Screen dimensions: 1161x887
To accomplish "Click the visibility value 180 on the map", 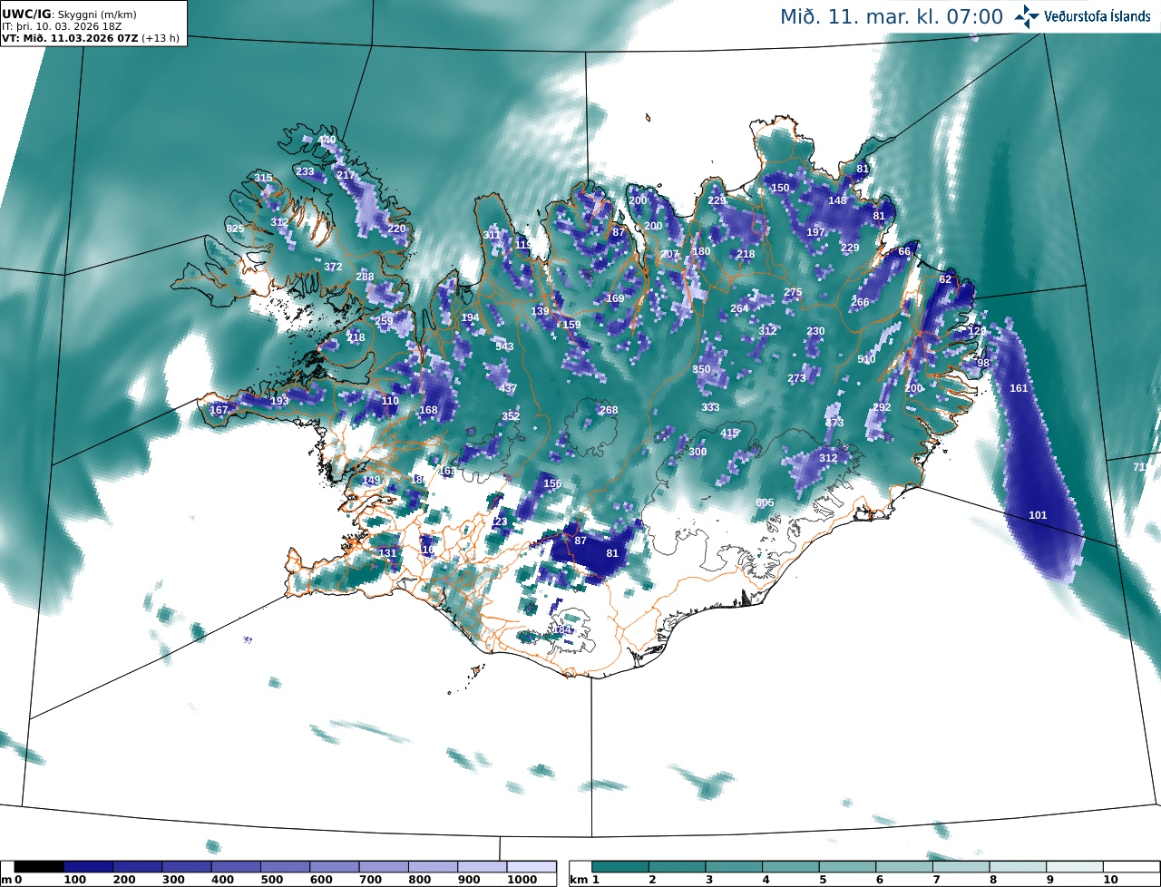I will click(701, 251).
